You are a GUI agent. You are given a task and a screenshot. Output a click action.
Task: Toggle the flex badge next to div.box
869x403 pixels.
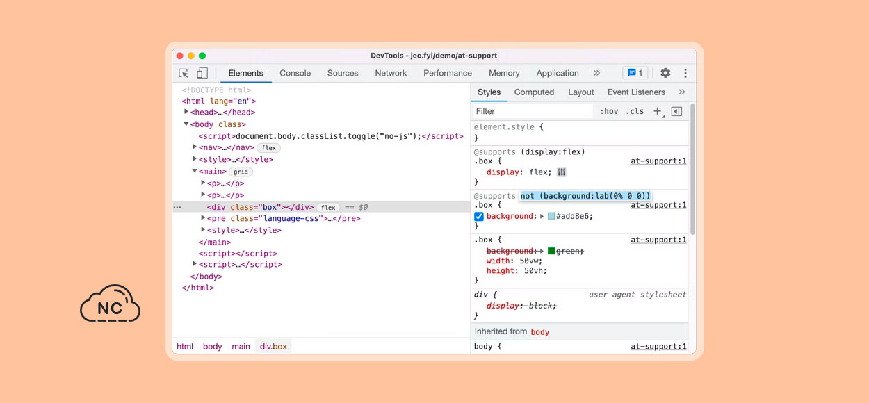point(328,207)
